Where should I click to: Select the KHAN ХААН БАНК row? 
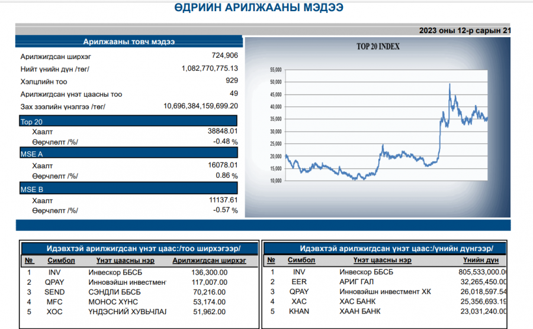[385, 311]
